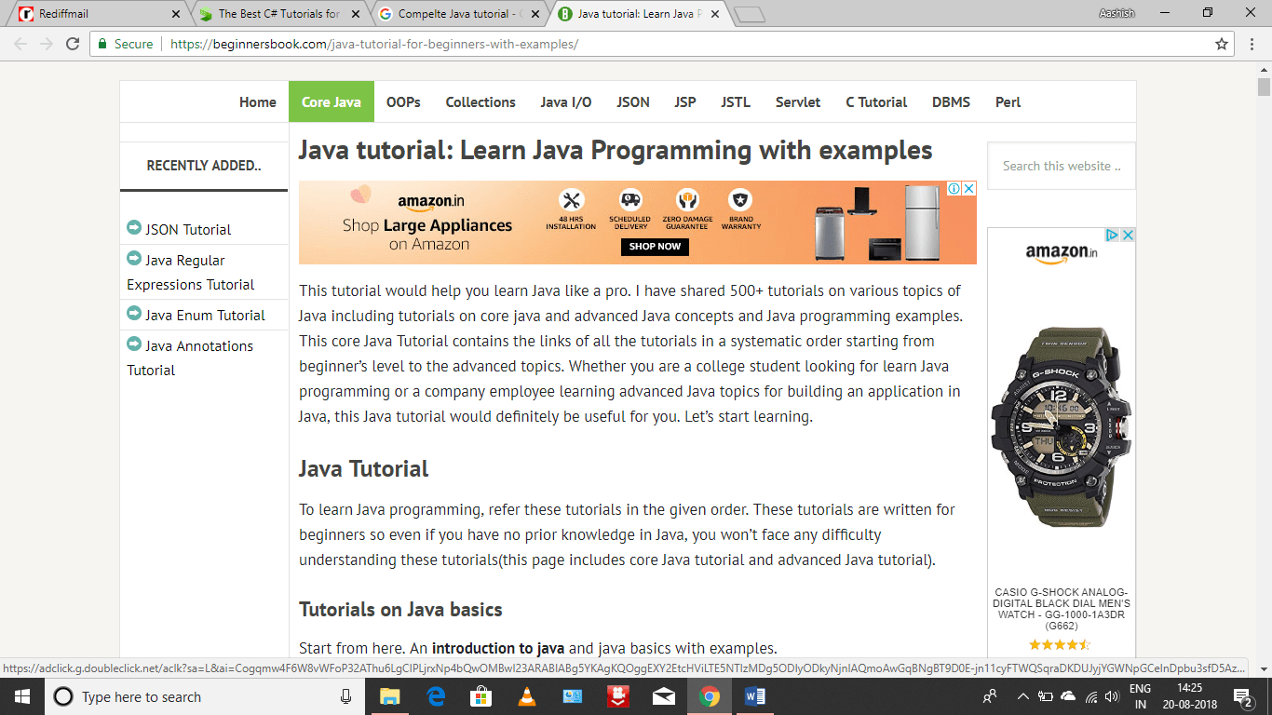Open the Microsoft Store from the taskbar

point(480,696)
